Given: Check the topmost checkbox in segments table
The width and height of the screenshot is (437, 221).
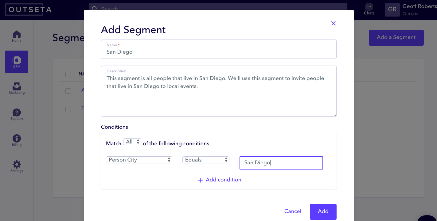Looking at the screenshot, I should (x=68, y=74).
